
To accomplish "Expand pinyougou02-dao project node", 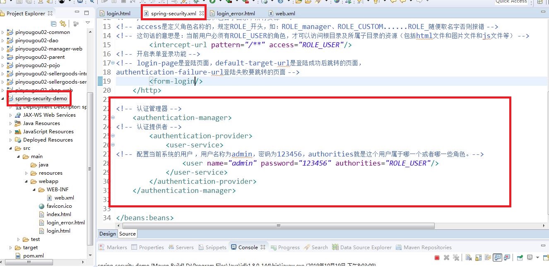I will coord(3,41).
